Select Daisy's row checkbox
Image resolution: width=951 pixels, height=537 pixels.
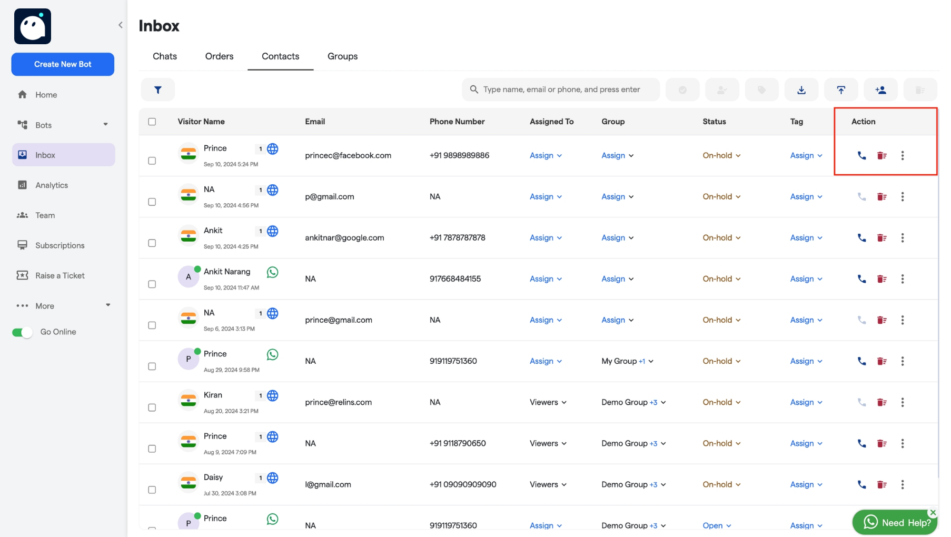click(152, 490)
